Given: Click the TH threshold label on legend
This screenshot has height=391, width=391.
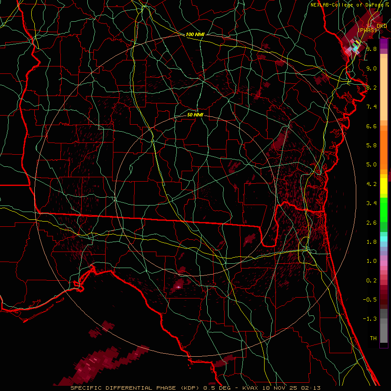Looking at the screenshot, I should coord(373,338).
